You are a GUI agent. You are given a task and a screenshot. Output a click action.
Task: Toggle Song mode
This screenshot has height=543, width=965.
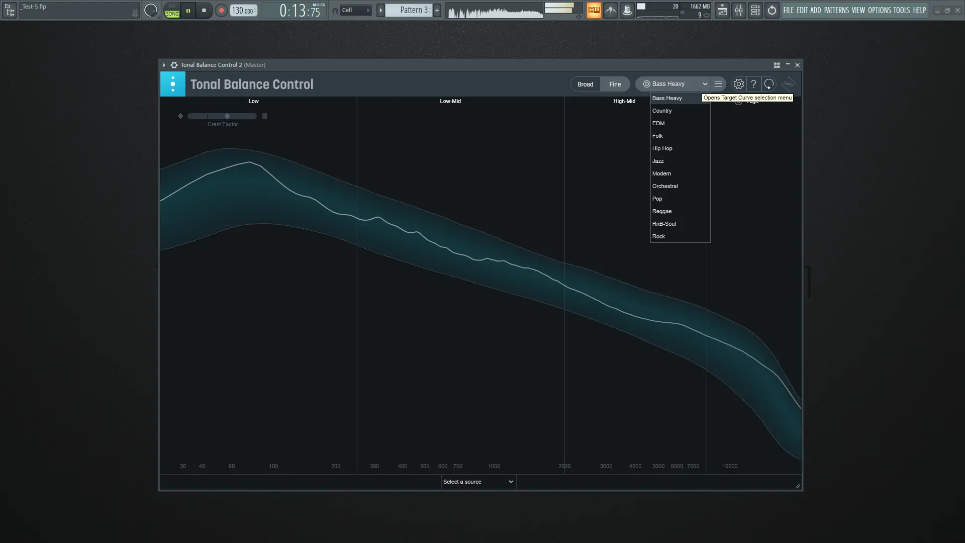(172, 14)
